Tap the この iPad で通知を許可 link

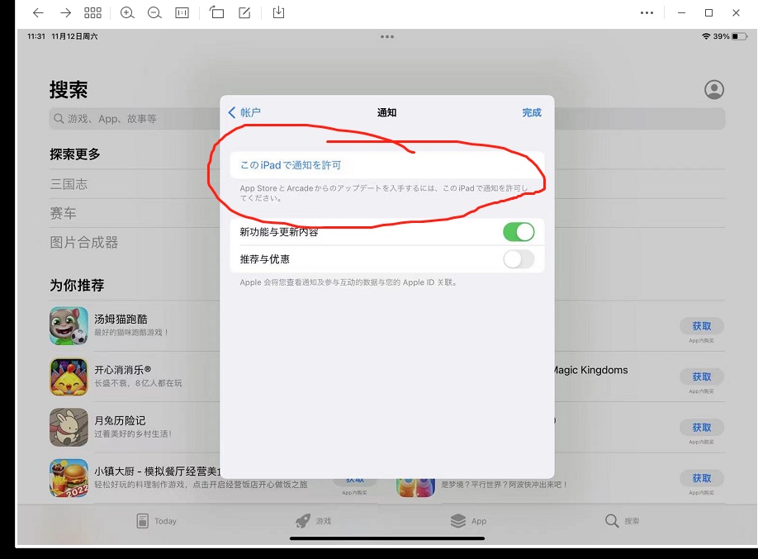tap(290, 165)
